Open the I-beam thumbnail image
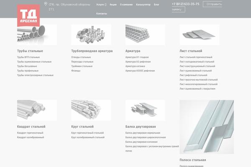 coord(145,110)
